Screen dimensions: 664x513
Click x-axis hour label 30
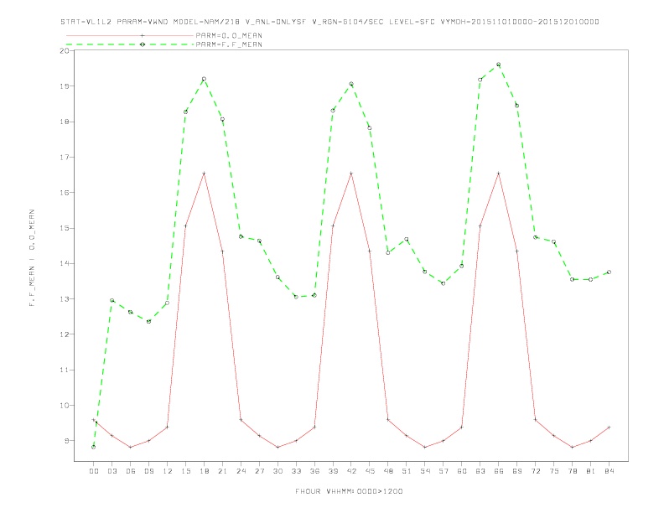278,471
